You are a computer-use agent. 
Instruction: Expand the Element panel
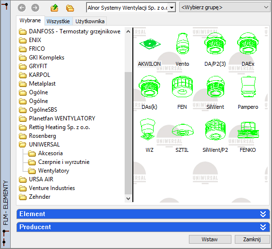click(x=143, y=214)
